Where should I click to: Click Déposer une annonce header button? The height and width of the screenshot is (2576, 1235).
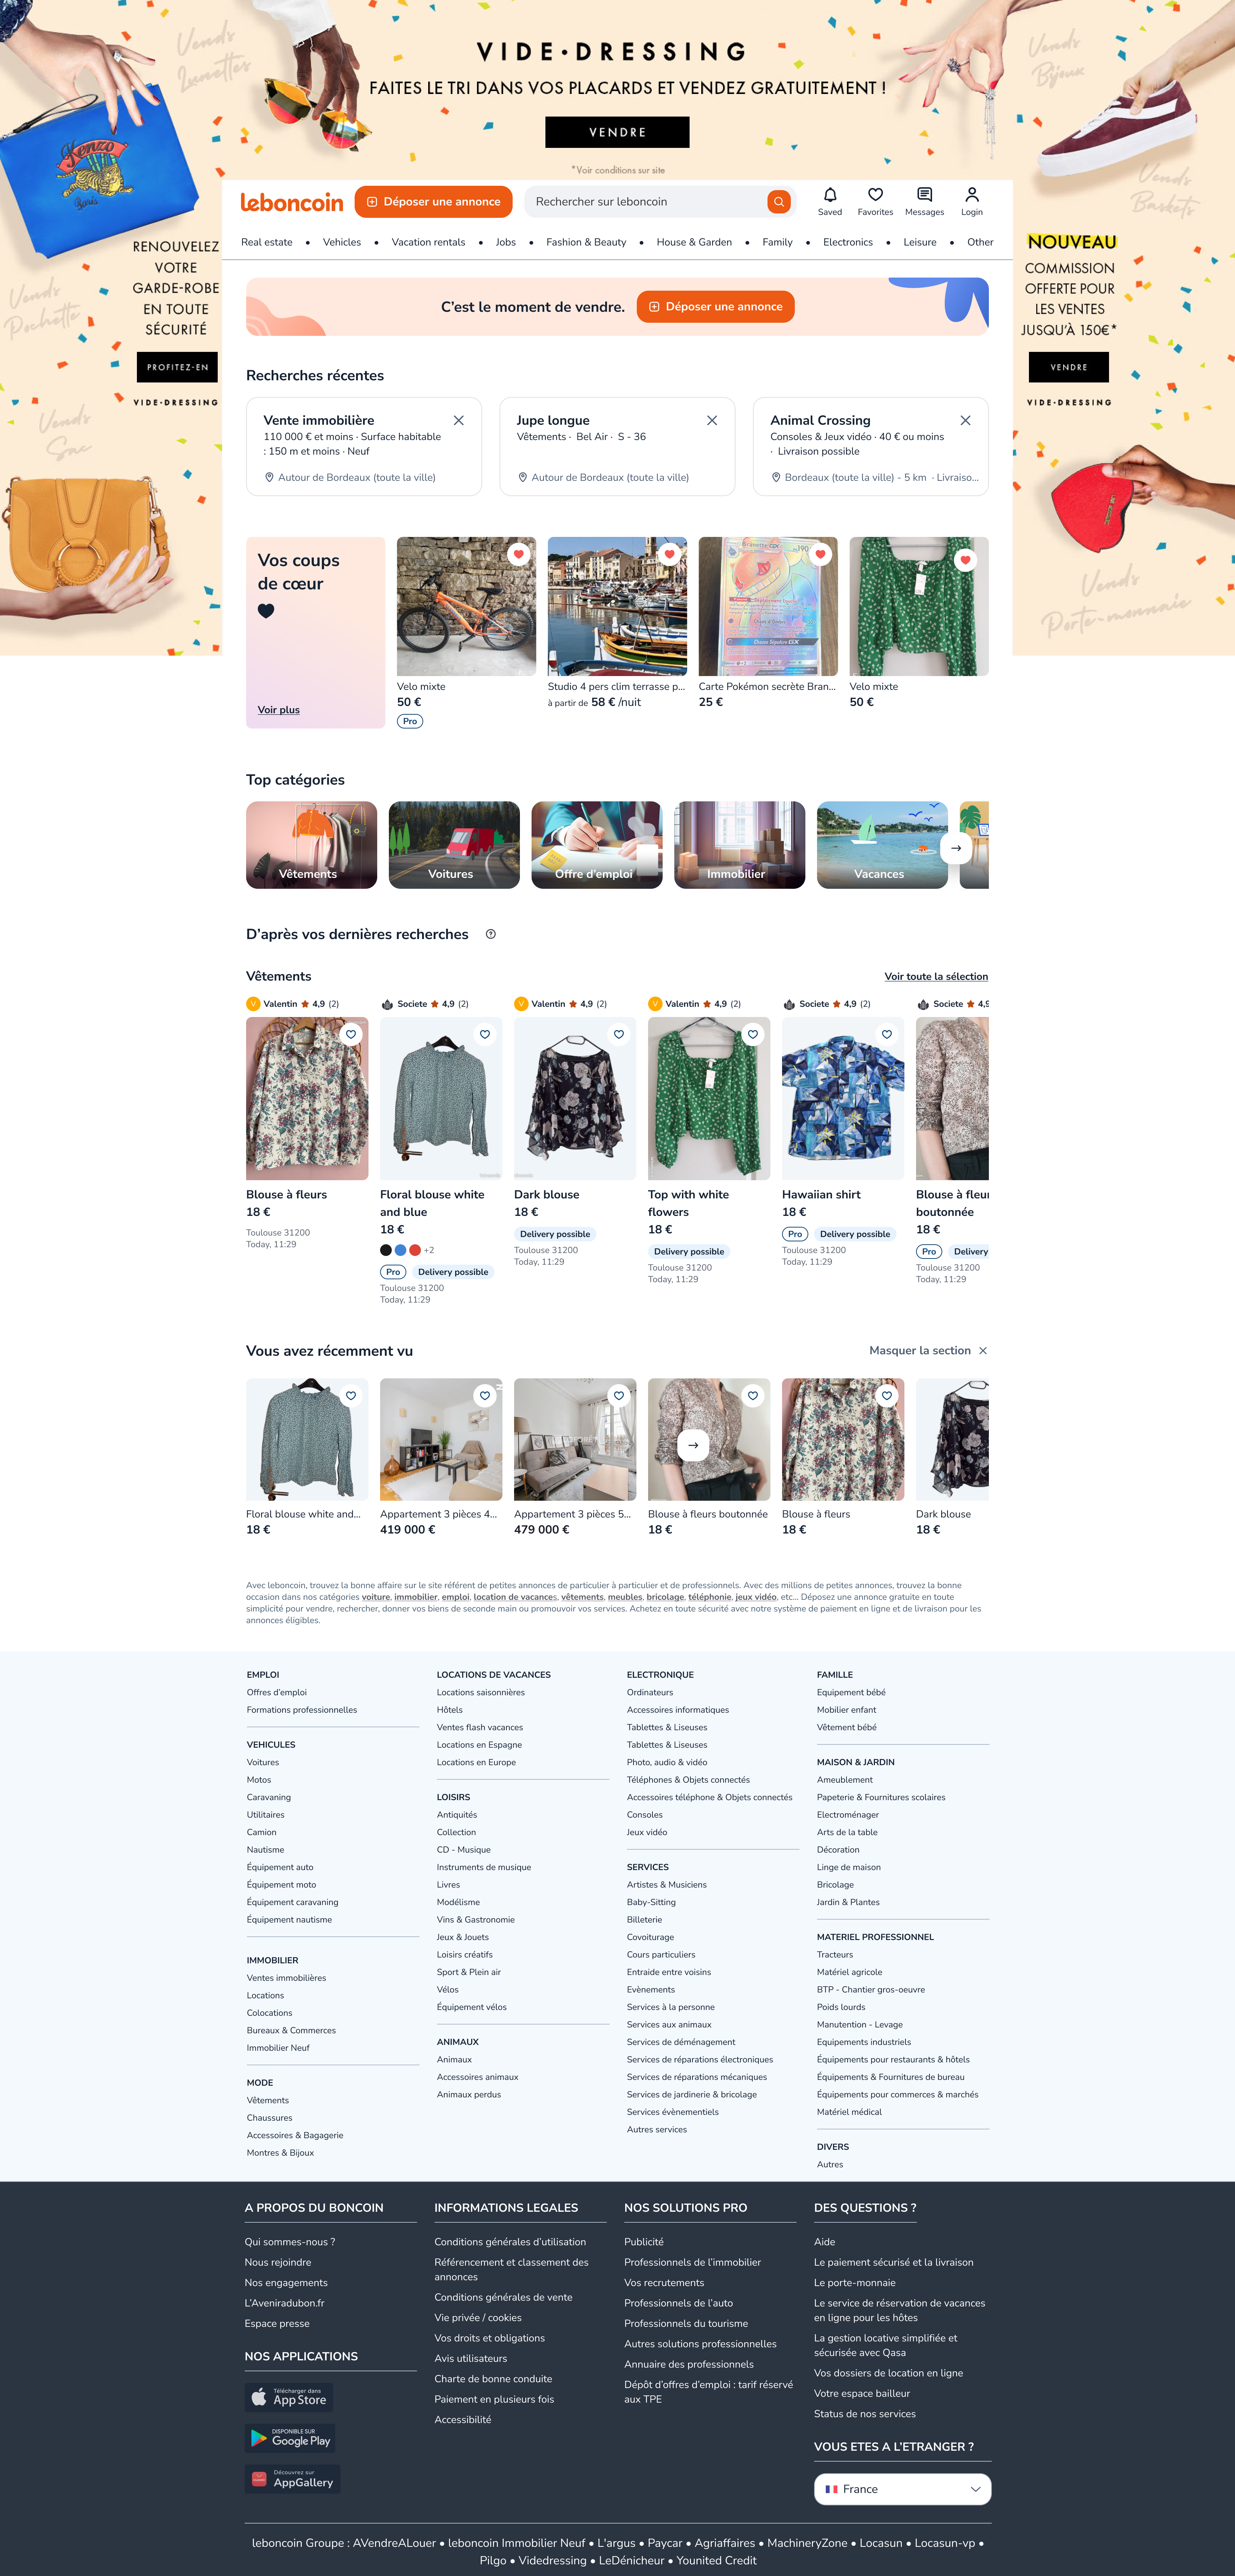[434, 202]
